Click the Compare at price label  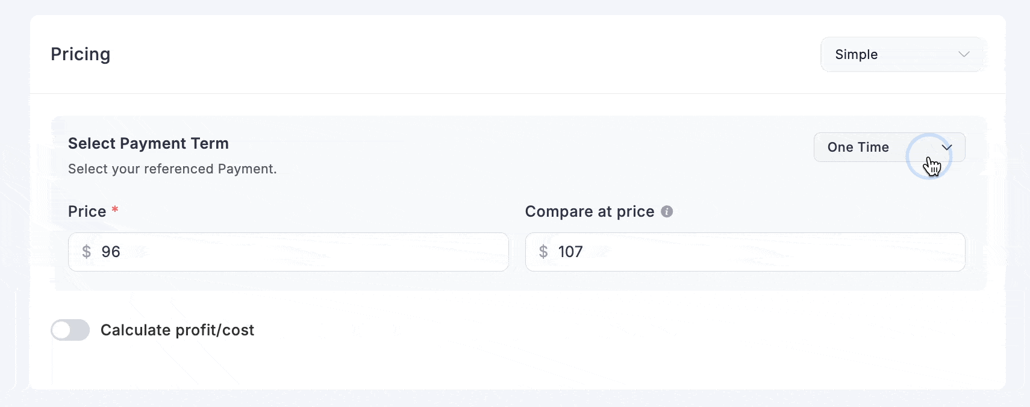click(x=590, y=211)
